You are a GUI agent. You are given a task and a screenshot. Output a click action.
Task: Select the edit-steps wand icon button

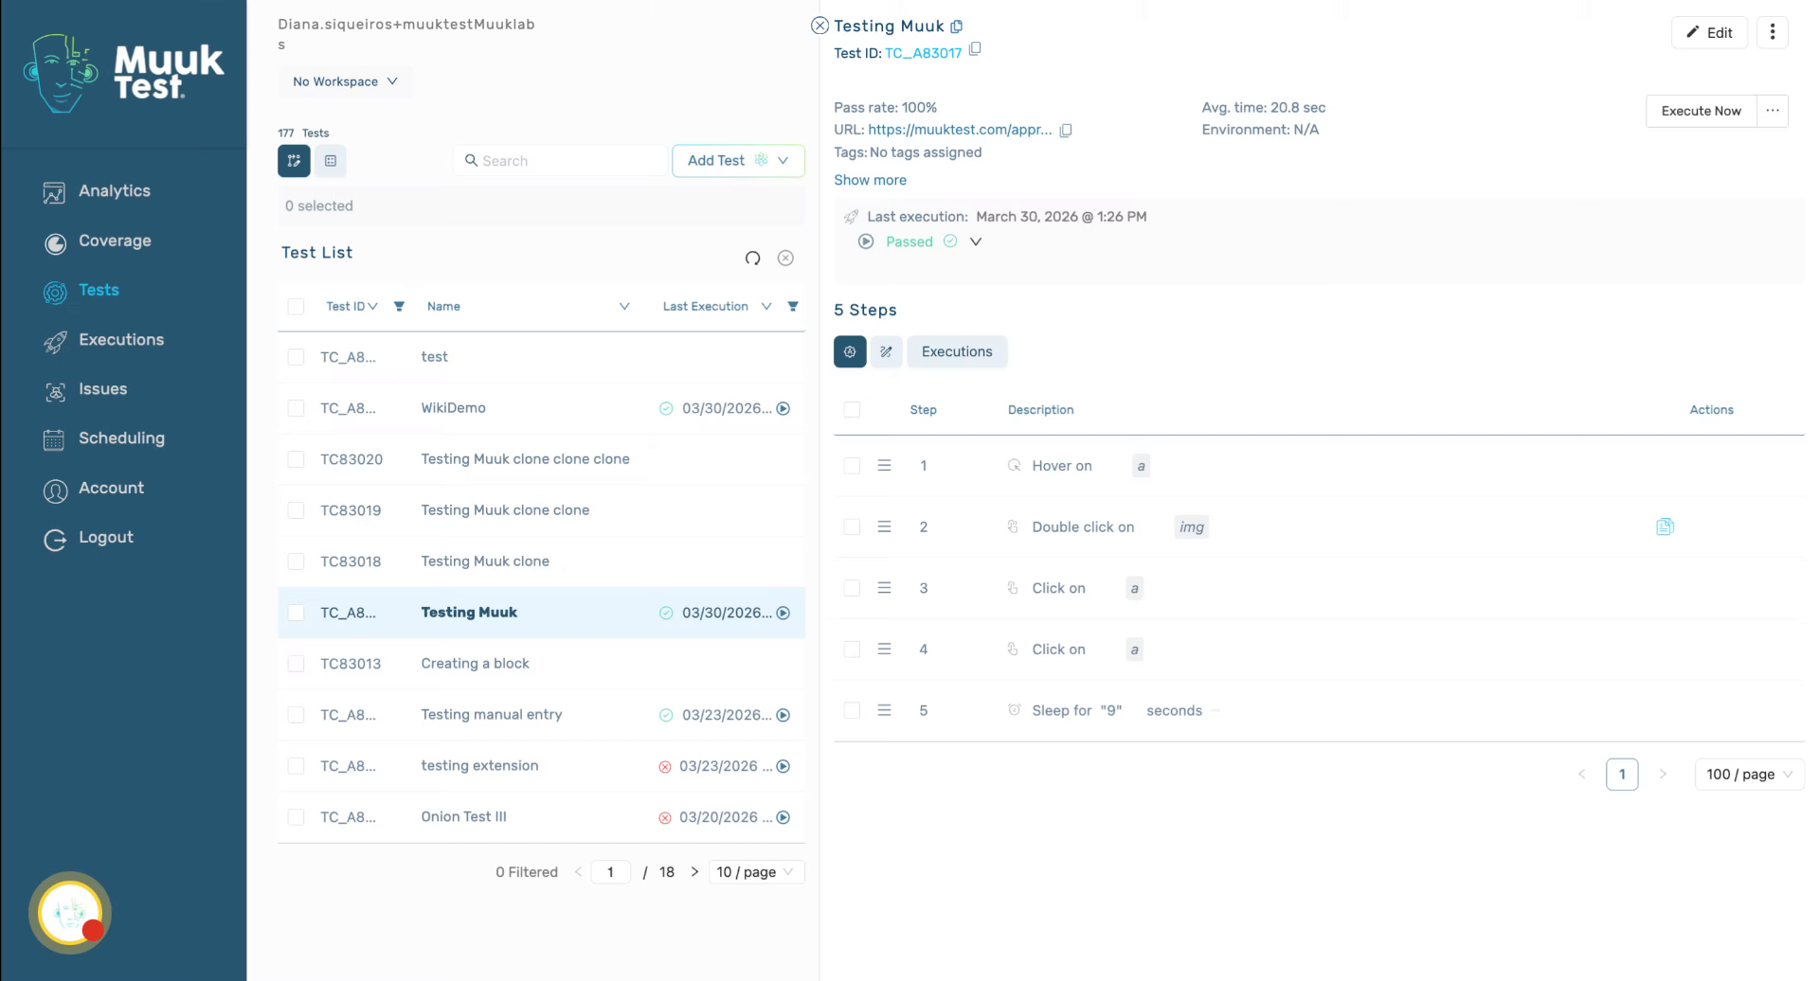[886, 352]
